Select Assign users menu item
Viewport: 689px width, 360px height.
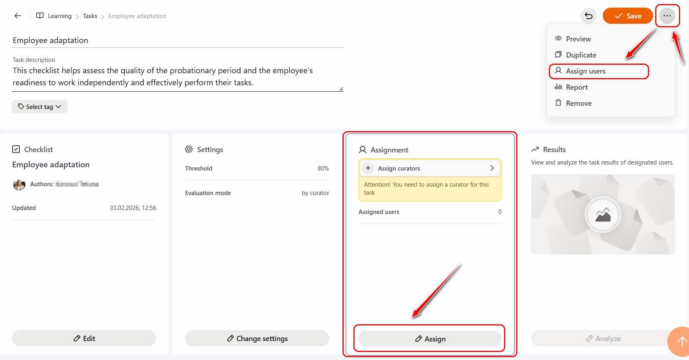(x=585, y=71)
